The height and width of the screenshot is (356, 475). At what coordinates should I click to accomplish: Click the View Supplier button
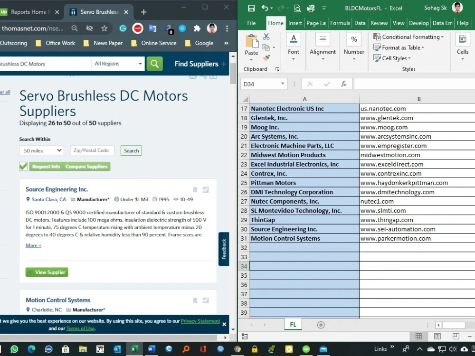(47, 272)
